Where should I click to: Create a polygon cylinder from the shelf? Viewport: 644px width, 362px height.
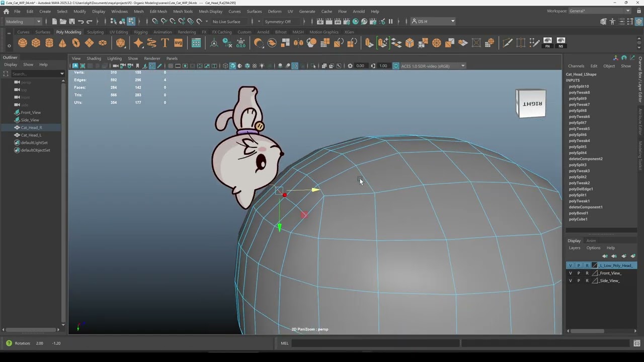click(x=49, y=43)
